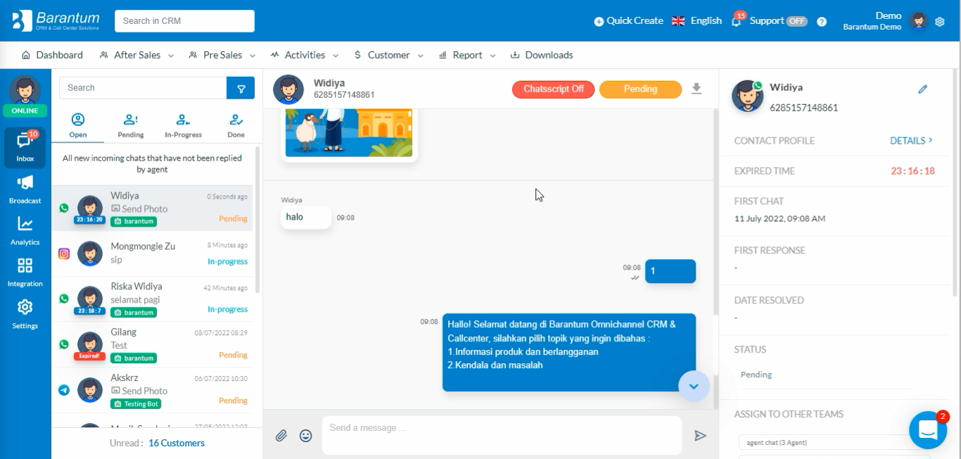Attach a file with paperclip
961x459 pixels.
[281, 436]
